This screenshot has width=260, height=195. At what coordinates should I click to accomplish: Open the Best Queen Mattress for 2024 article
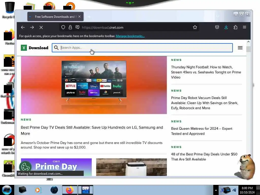click(x=202, y=131)
